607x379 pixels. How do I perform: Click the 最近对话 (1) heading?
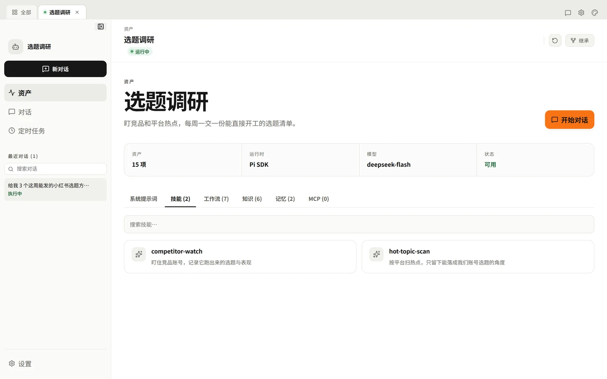click(x=23, y=156)
